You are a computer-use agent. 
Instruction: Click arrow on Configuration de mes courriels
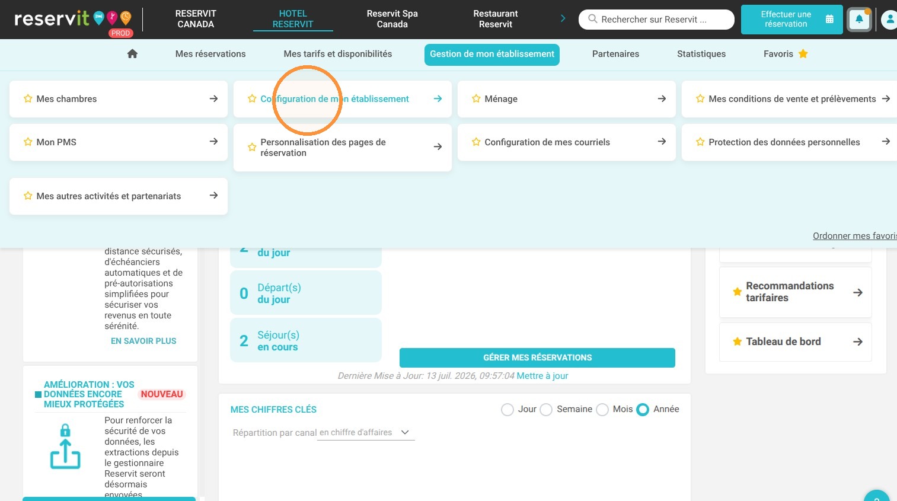point(662,142)
